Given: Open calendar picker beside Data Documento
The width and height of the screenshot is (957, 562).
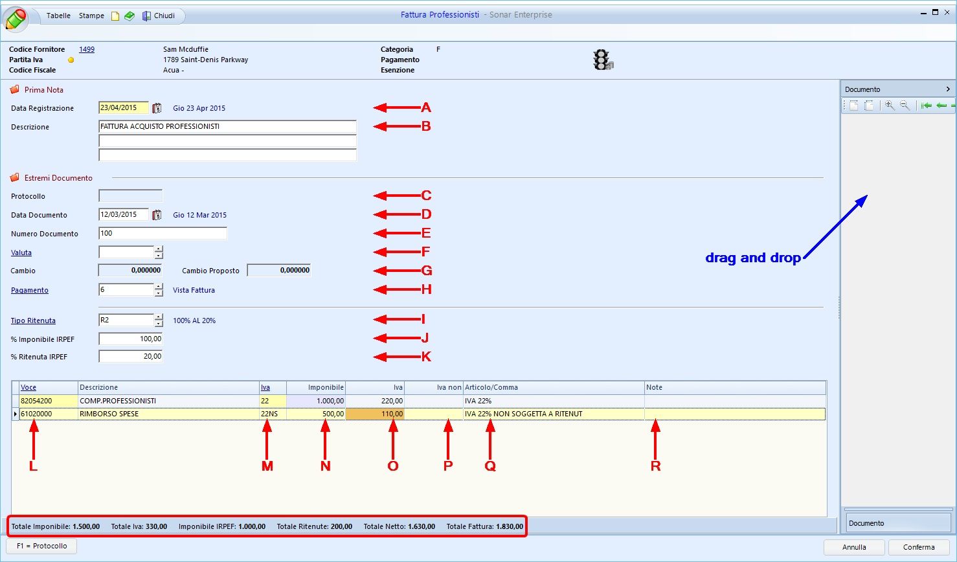Looking at the screenshot, I should click(157, 215).
